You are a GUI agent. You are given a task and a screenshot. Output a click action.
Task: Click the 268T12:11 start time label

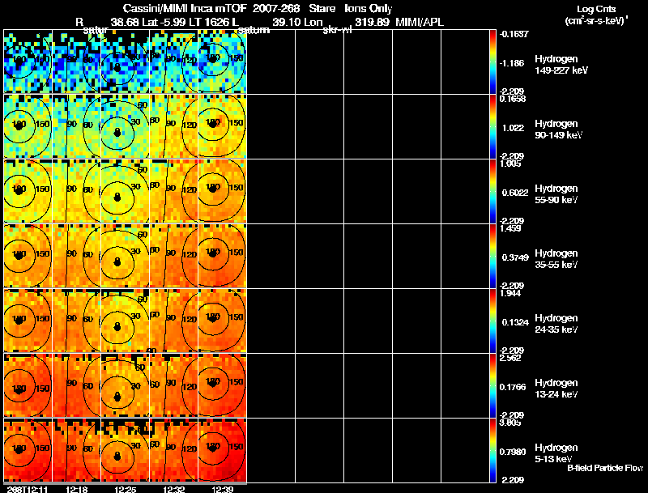click(25, 488)
